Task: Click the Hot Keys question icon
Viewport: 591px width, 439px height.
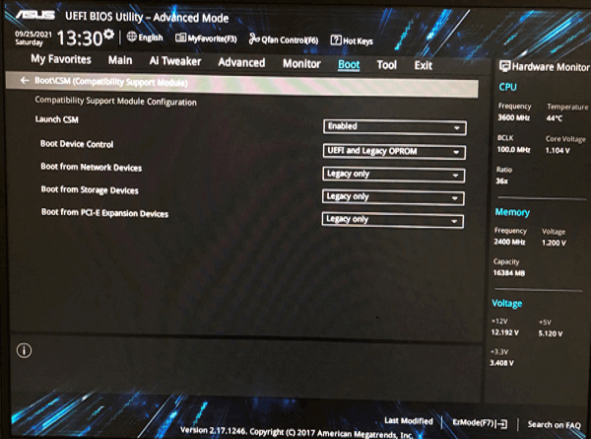Action: tap(336, 40)
